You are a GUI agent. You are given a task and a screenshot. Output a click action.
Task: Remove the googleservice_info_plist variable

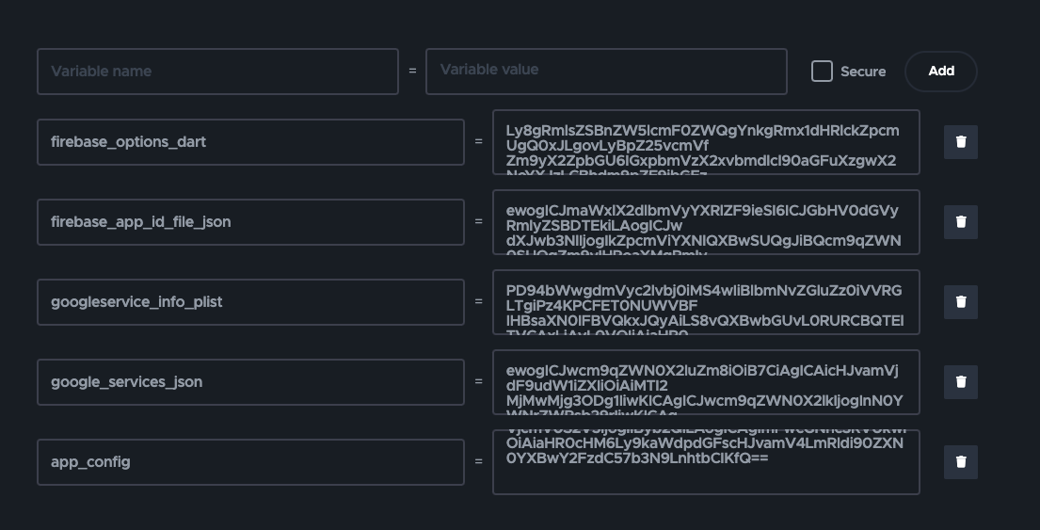point(960,302)
